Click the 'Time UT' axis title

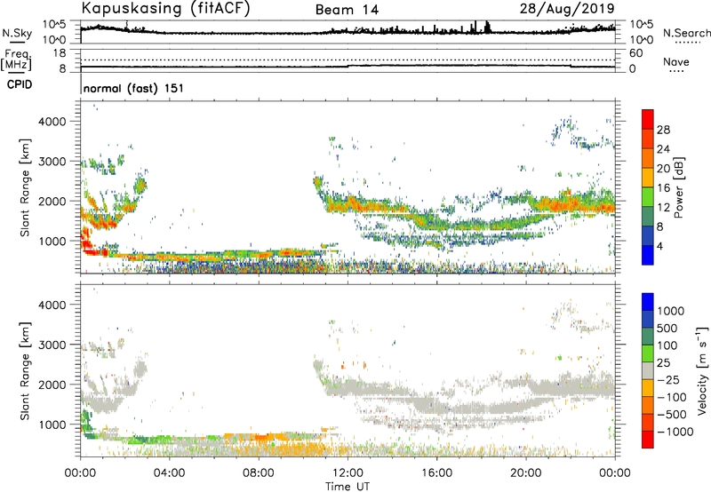tap(348, 487)
